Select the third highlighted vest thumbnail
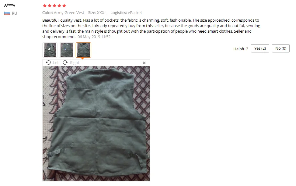Image resolution: width=296 pixels, height=186 pixels. coord(83,50)
